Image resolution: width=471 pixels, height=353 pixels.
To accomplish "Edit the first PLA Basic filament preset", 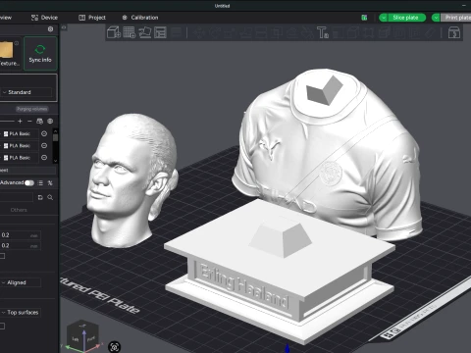I will [x=44, y=133].
